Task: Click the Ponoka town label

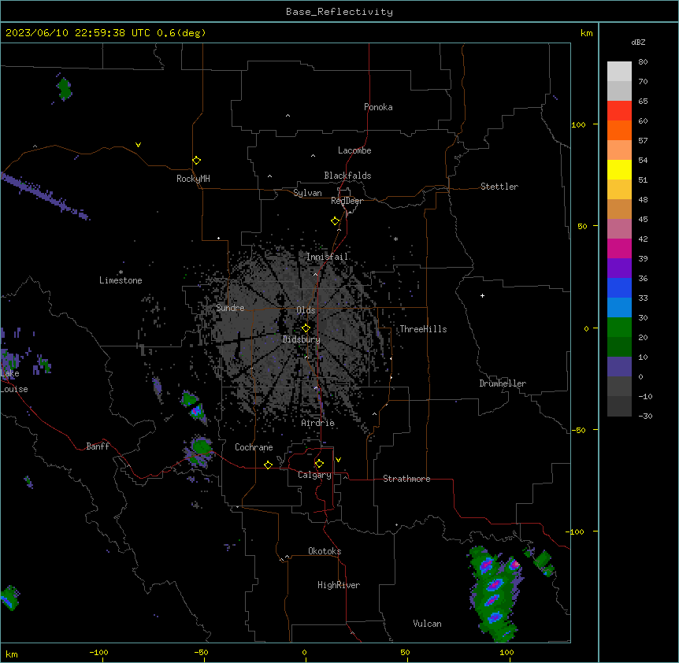Action: 378,107
